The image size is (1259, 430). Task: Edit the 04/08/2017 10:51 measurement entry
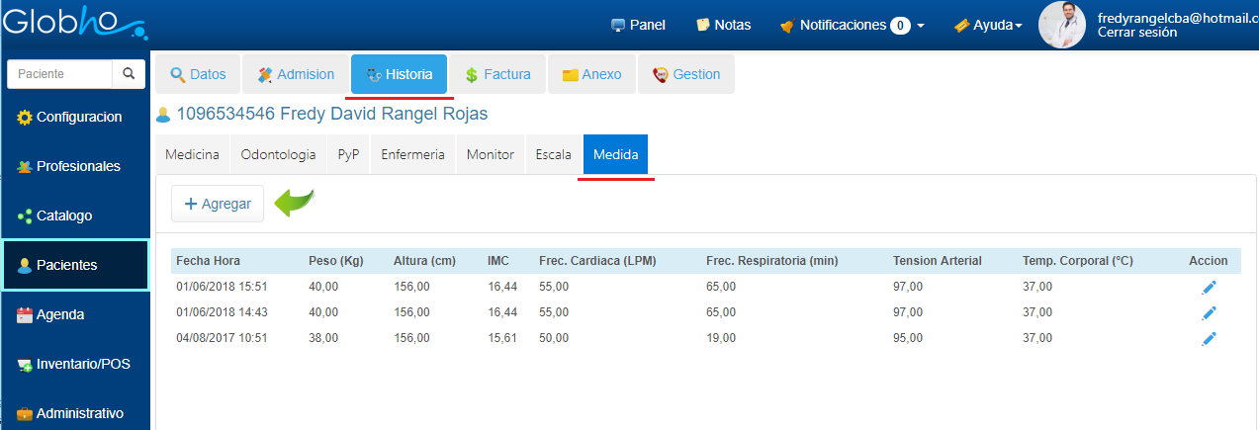pos(1208,339)
